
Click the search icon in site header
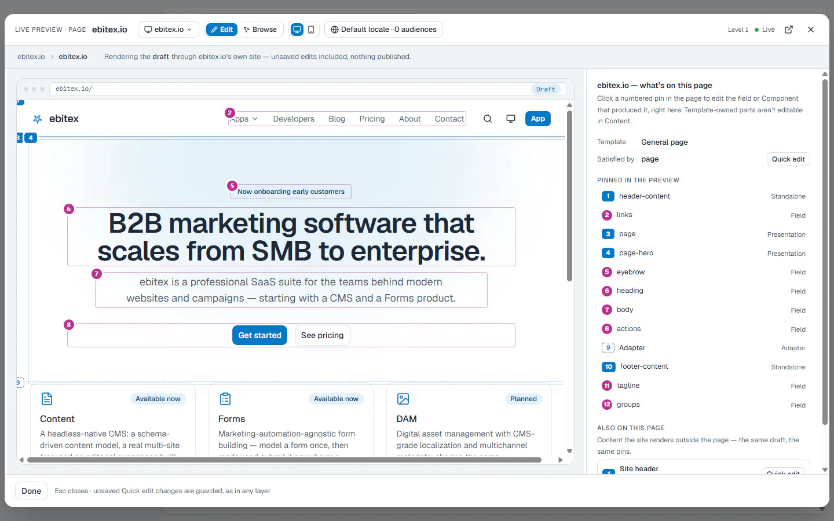tap(488, 119)
